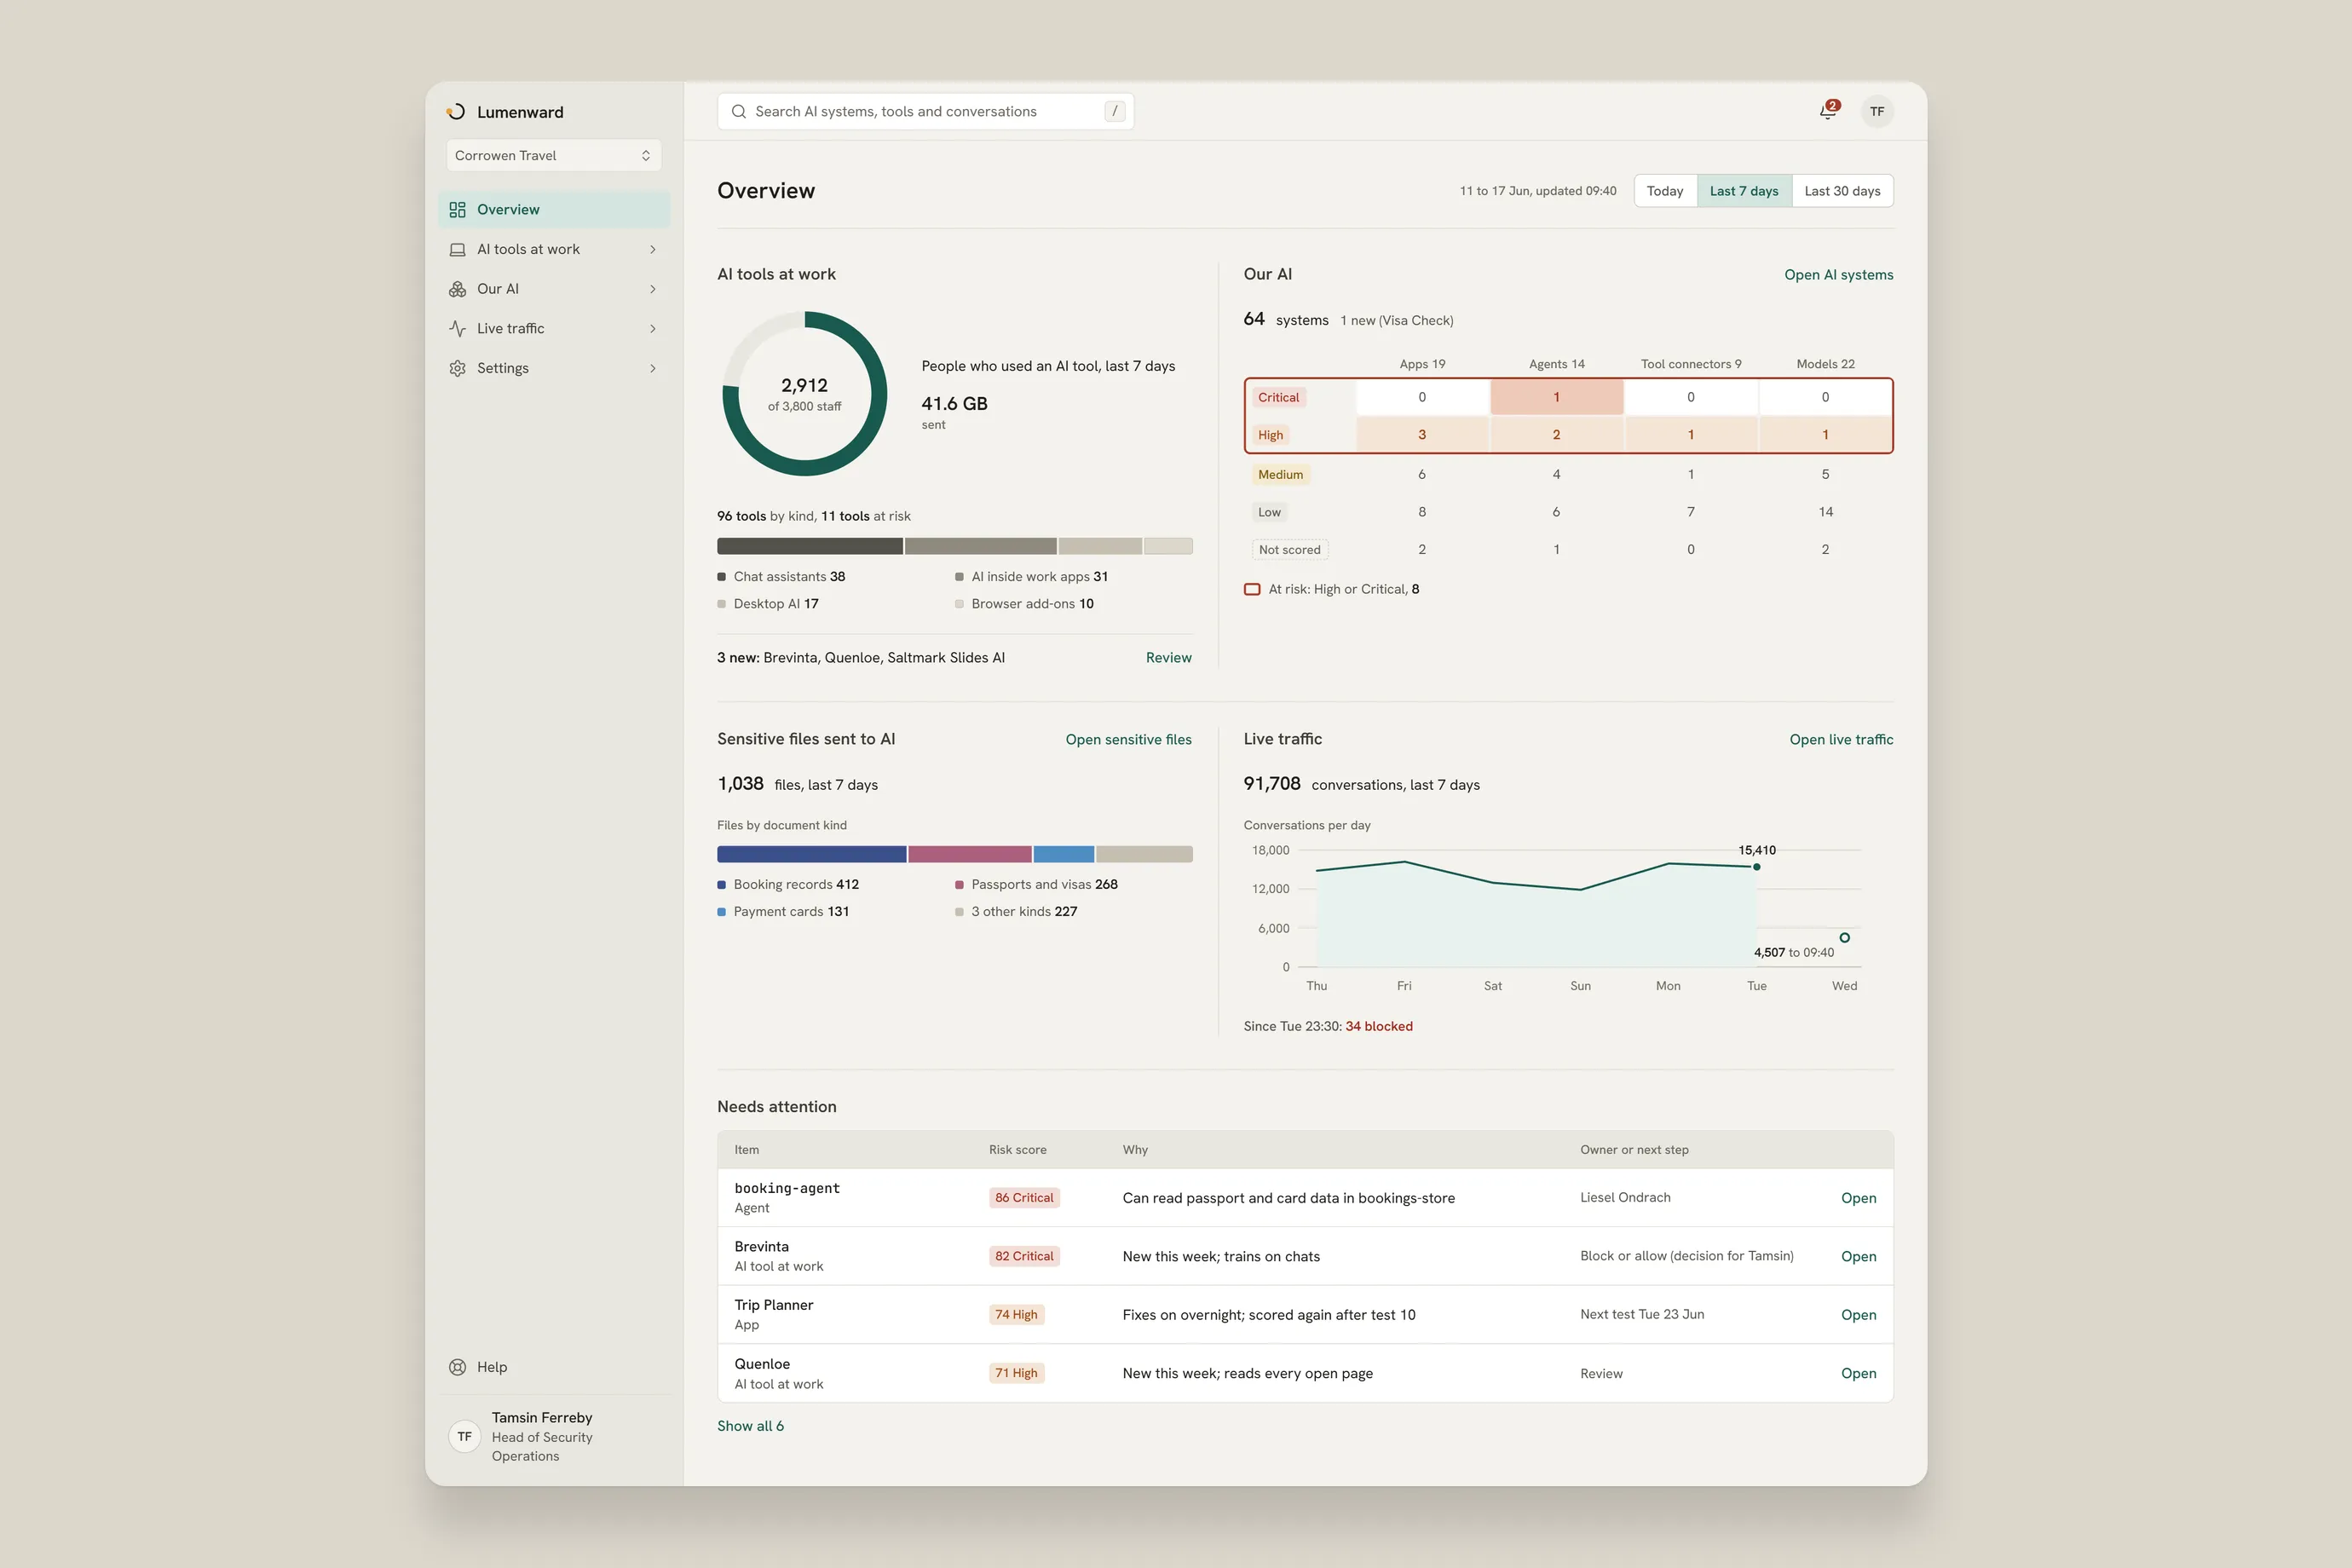Switch to Last 30 days range
Viewport: 2352px width, 1568px height.
pyautogui.click(x=1842, y=191)
